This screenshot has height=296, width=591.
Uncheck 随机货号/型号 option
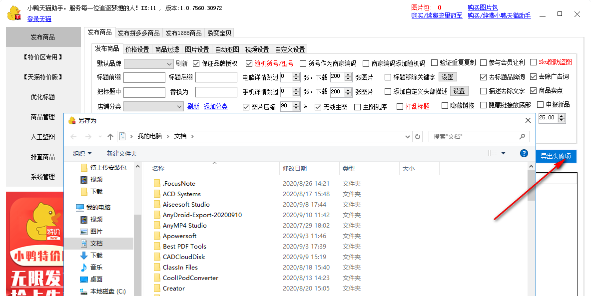[249, 64]
